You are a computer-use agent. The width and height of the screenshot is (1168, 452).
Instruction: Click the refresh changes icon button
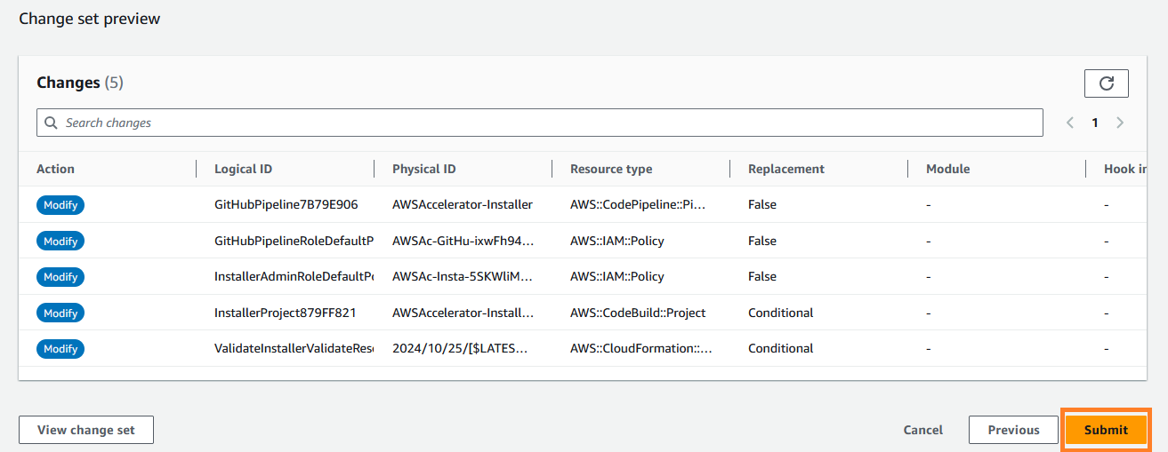click(x=1106, y=83)
